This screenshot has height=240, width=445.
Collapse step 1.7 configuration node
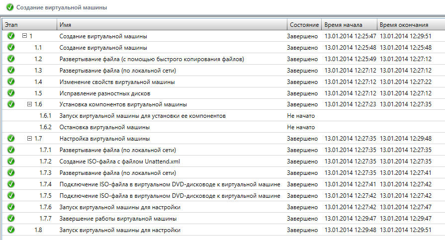click(29, 139)
